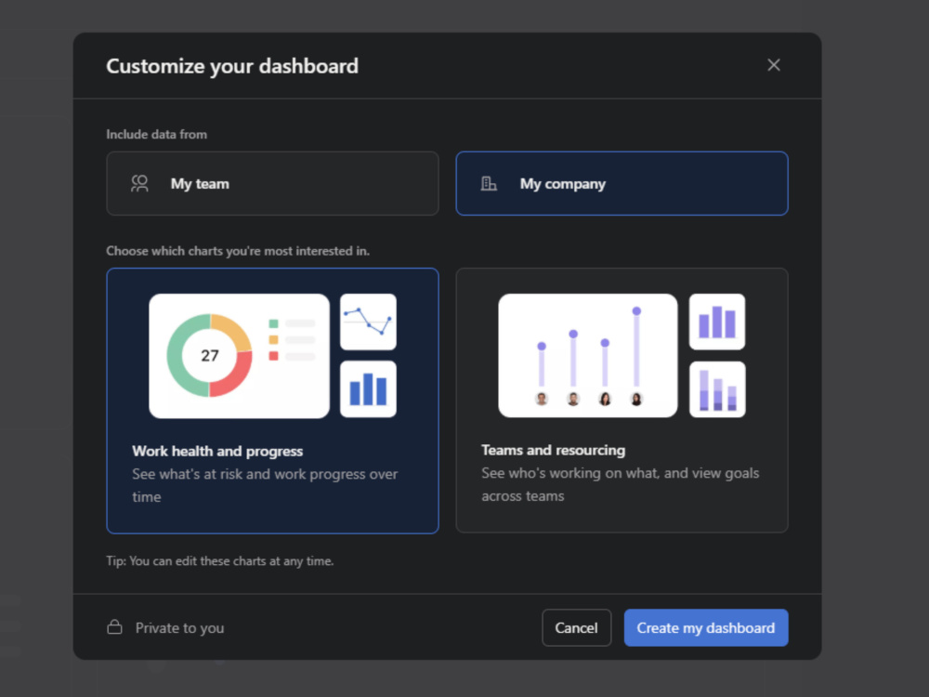Choose the Work health and progress card

pos(272,401)
